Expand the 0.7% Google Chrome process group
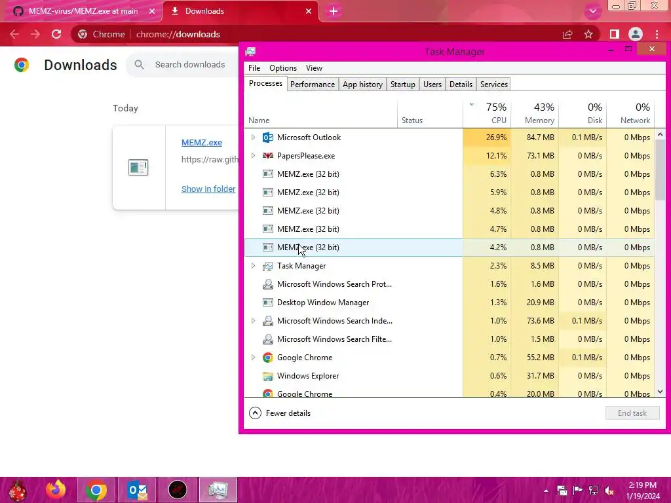The height and width of the screenshot is (503, 671). (253, 358)
